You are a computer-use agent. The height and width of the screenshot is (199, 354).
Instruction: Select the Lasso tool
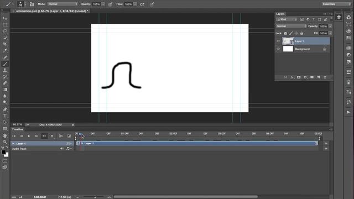[5, 31]
